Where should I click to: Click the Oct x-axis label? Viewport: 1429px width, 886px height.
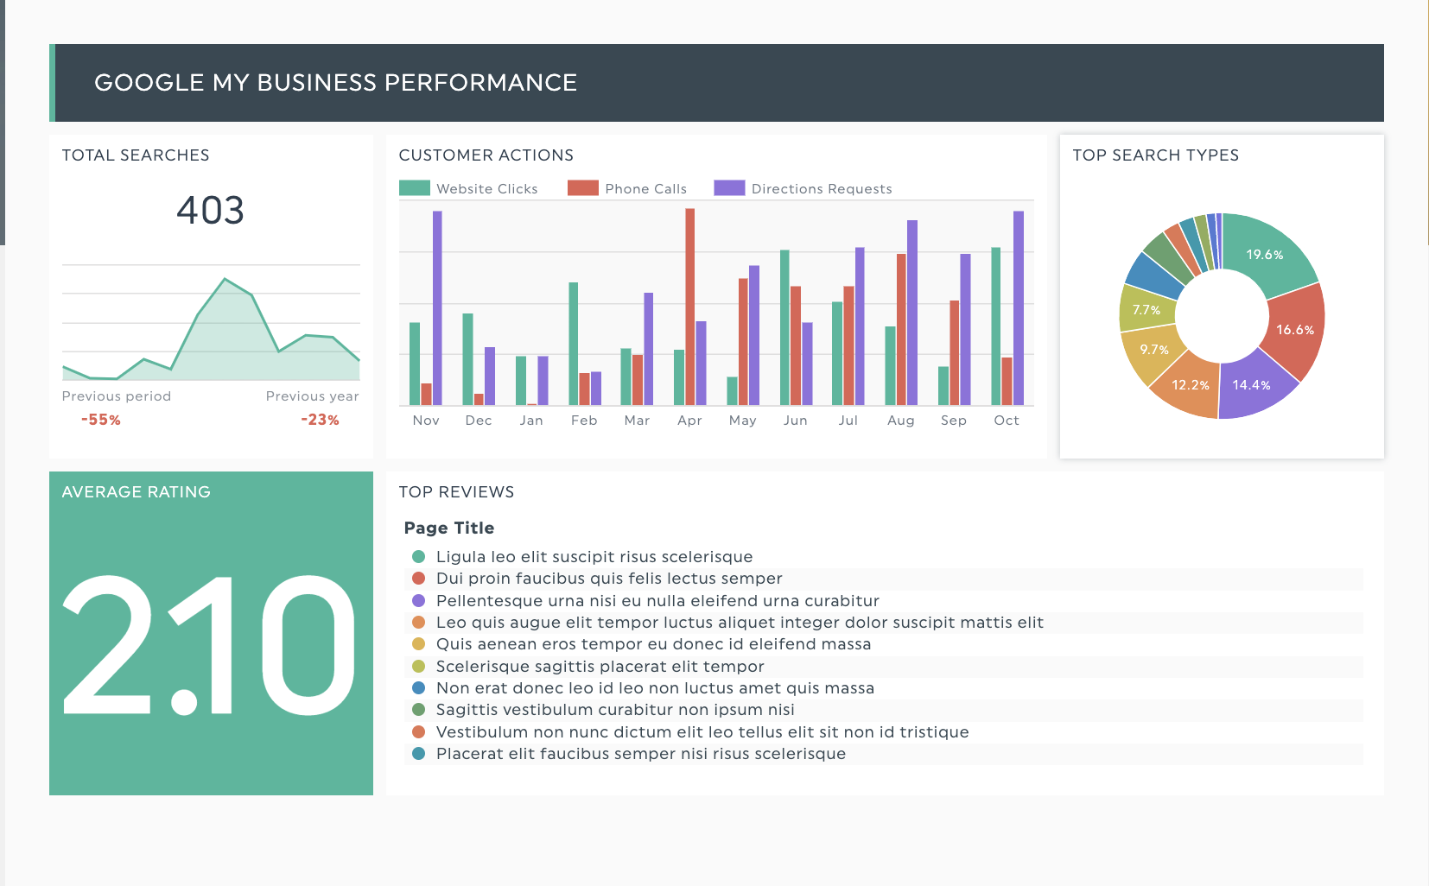1007,421
